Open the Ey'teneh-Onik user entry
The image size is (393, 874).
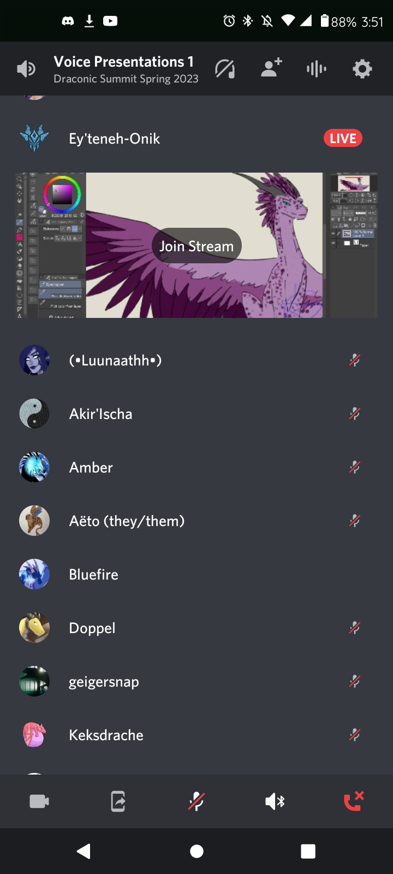[x=196, y=138]
